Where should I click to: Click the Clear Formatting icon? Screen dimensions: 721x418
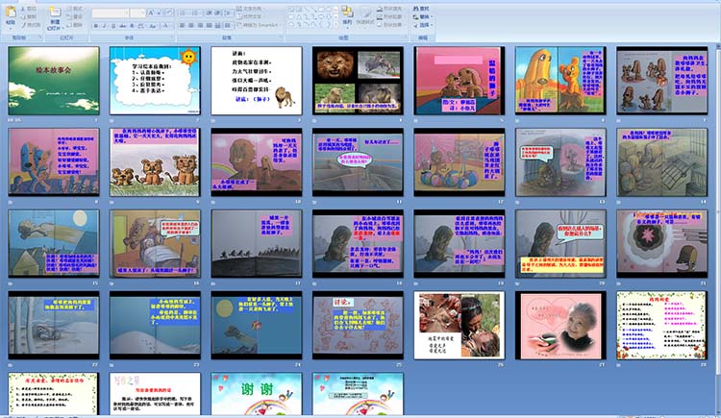tap(169, 12)
